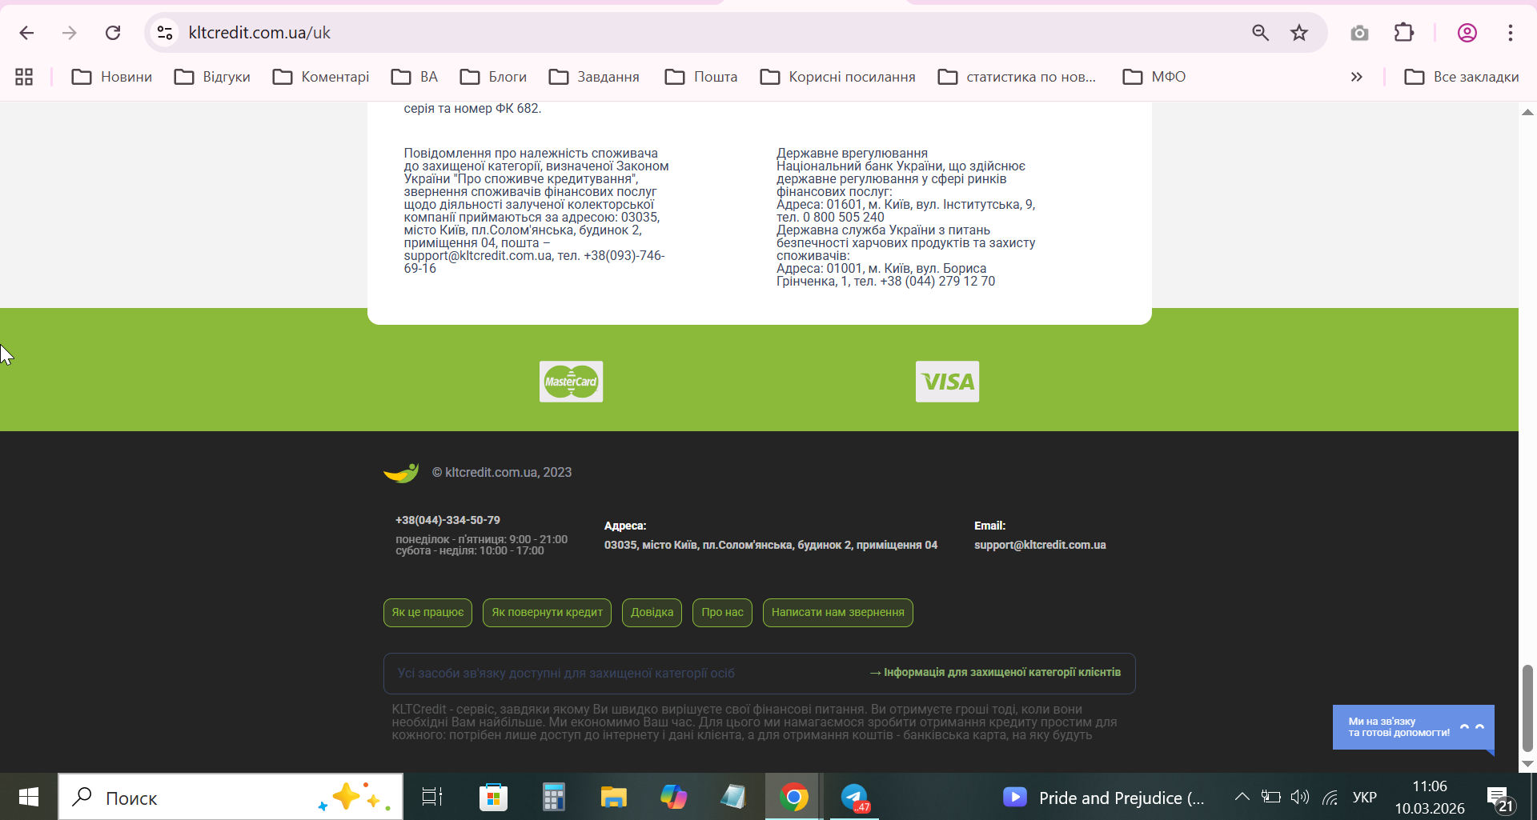
Task: Open the notepad-style app on taskbar
Action: coord(733,797)
